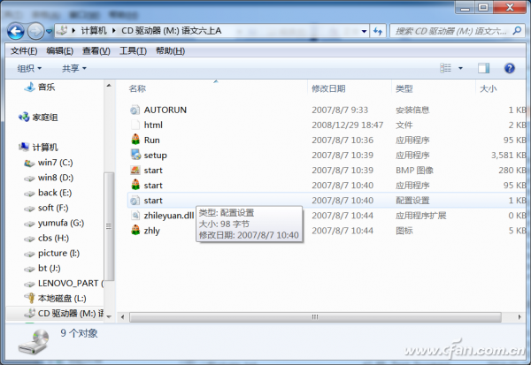The height and width of the screenshot is (365, 531).
Task: Click the Back navigation arrow
Action: (16, 31)
